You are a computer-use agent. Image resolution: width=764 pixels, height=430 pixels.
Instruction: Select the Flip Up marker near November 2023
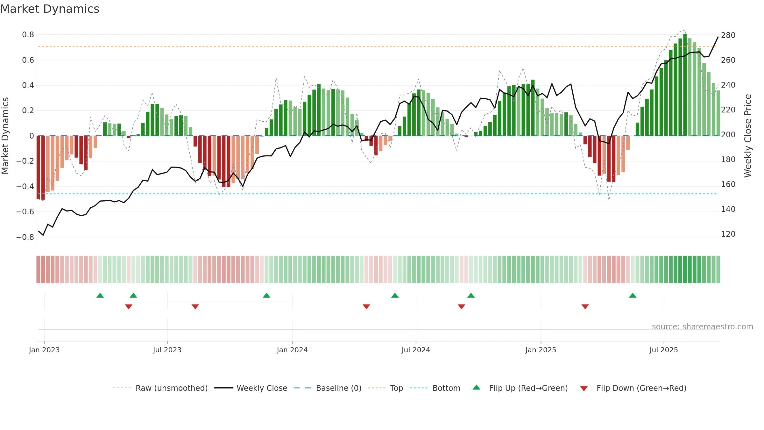pos(266,295)
